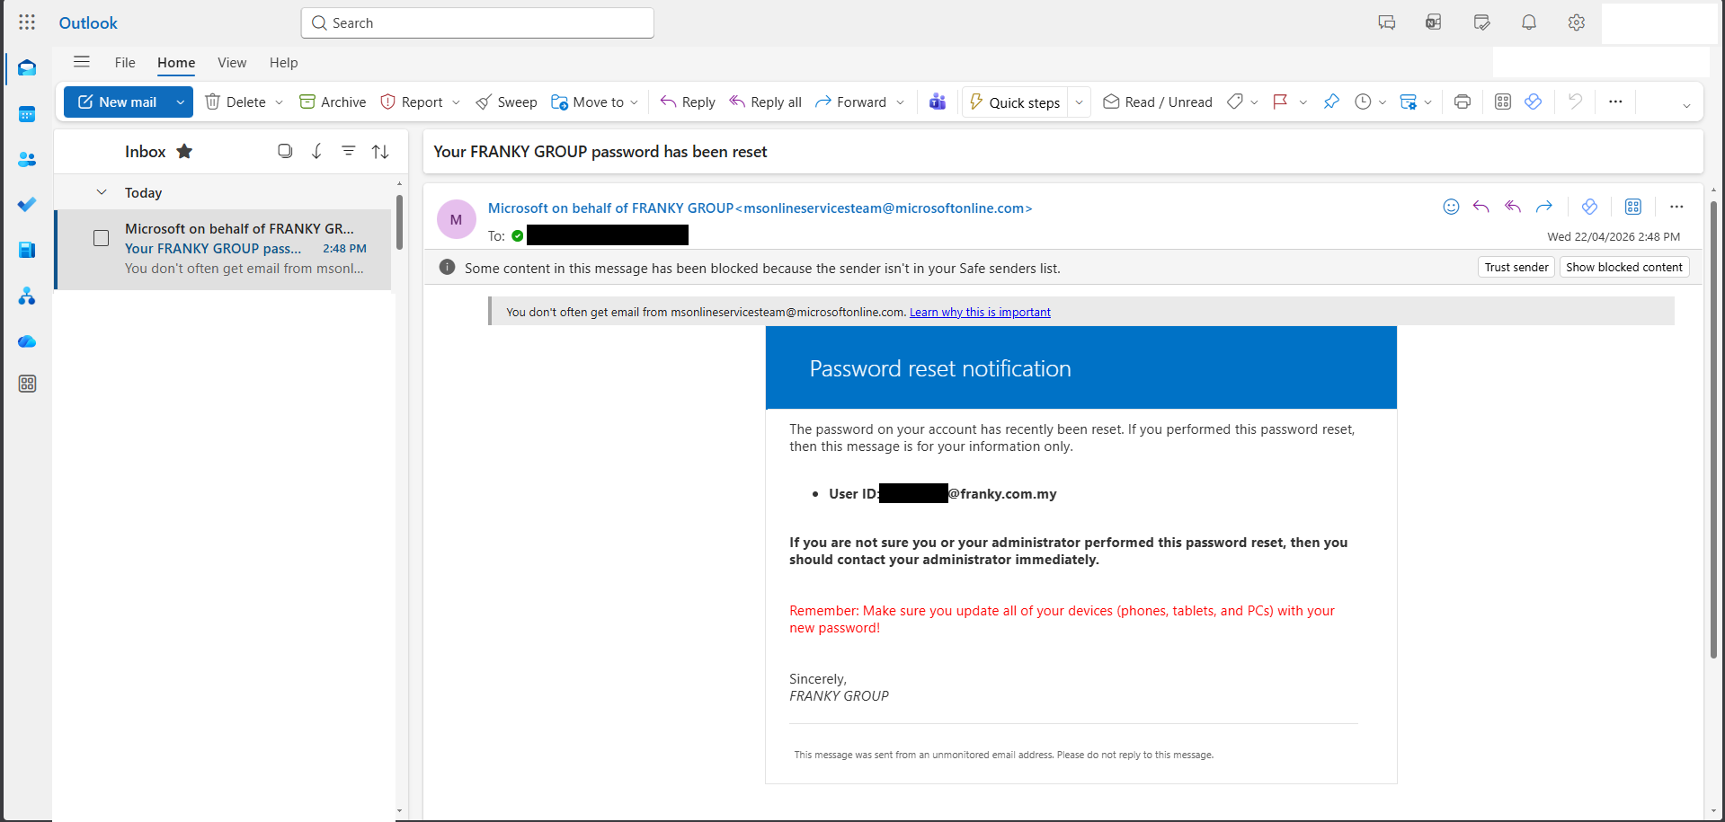This screenshot has height=822, width=1725.
Task: Click the Jump to arrow in the Inbox header
Action: pos(316,151)
